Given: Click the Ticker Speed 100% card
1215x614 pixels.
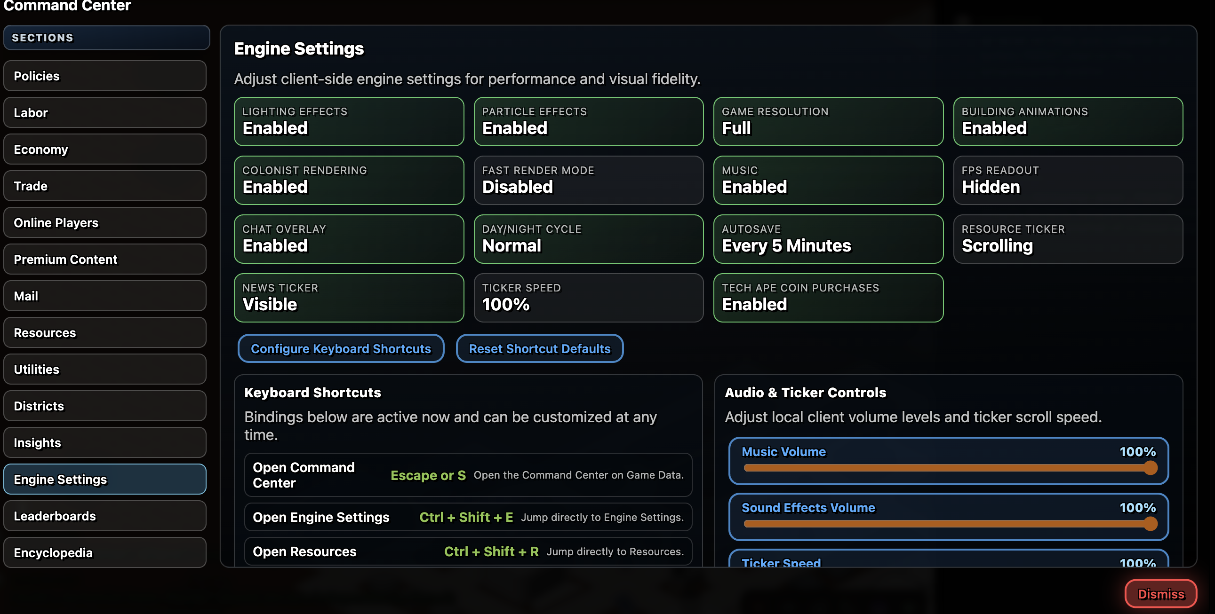Looking at the screenshot, I should coord(589,298).
